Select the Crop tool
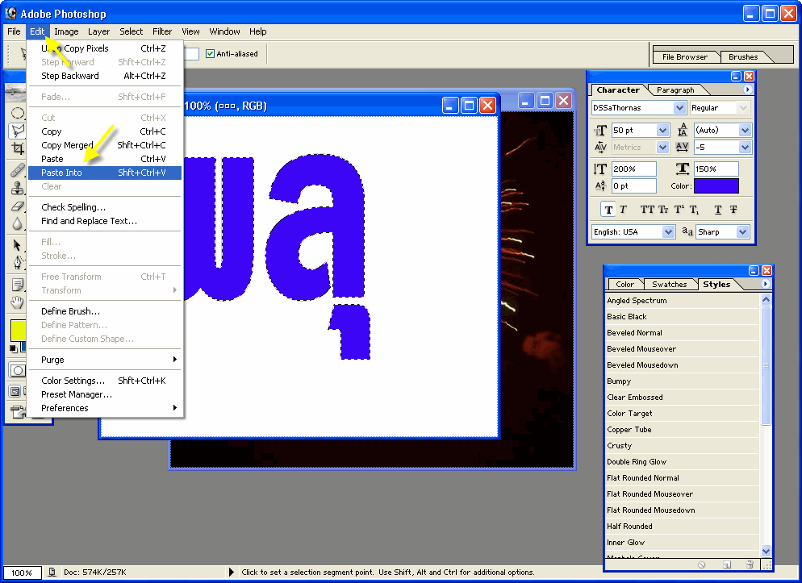The image size is (802, 583). pos(18,148)
